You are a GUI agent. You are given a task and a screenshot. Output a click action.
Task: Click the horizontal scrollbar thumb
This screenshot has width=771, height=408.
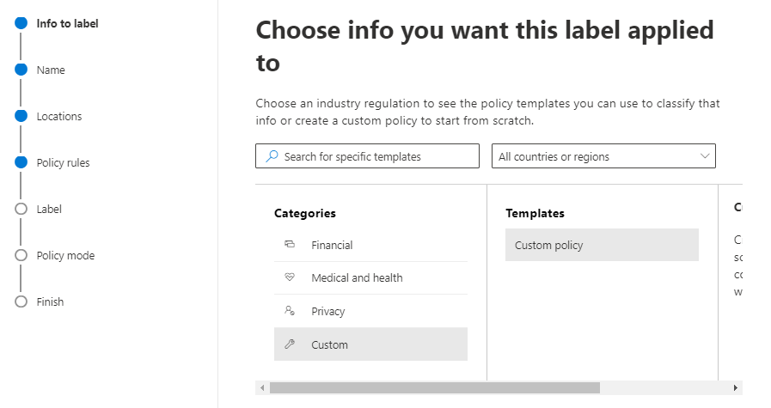[434, 387]
